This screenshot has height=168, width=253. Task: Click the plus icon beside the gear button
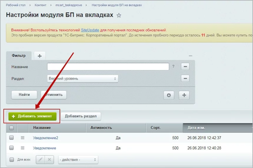point(184,95)
